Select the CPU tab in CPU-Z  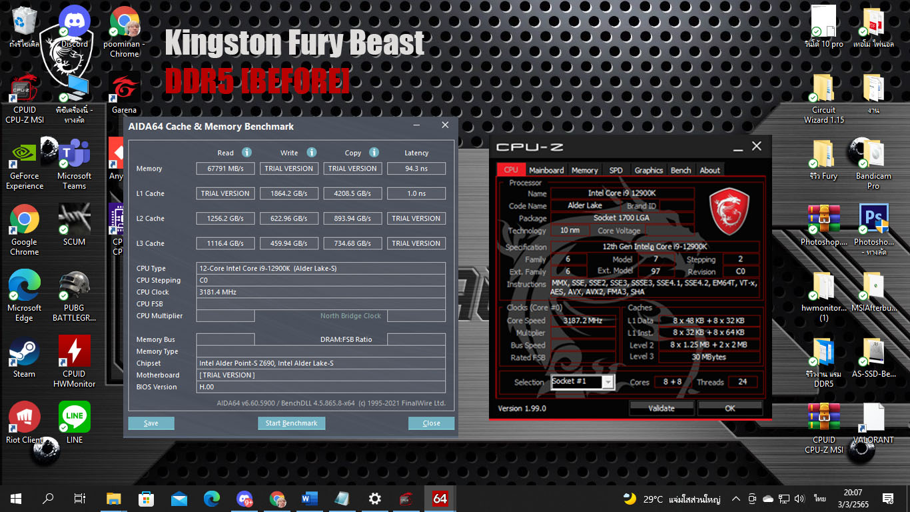[511, 169]
